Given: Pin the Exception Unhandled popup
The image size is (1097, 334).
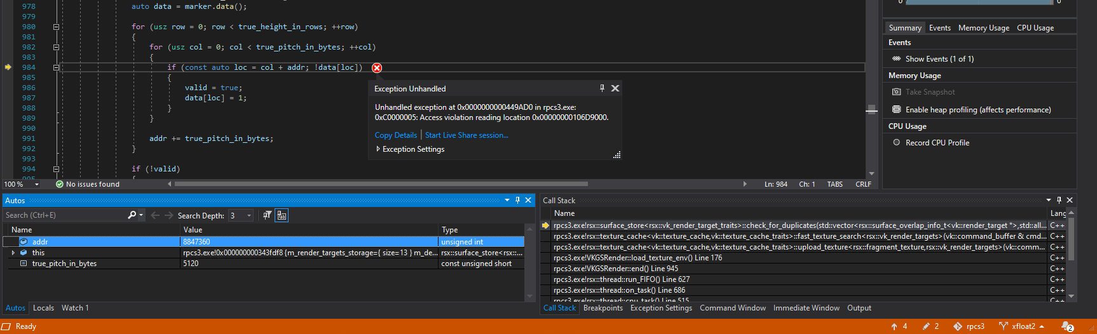Looking at the screenshot, I should [602, 88].
